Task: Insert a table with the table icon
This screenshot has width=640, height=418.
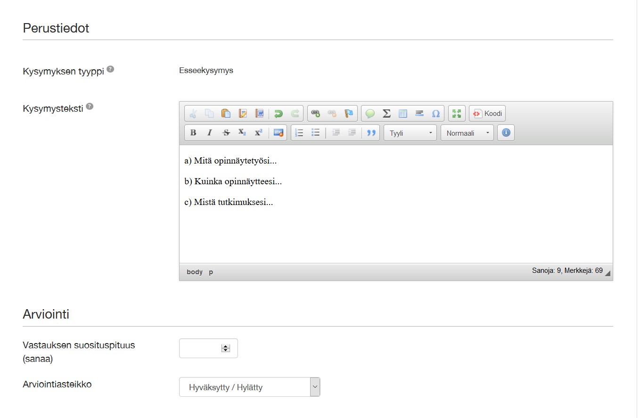Action: point(403,114)
